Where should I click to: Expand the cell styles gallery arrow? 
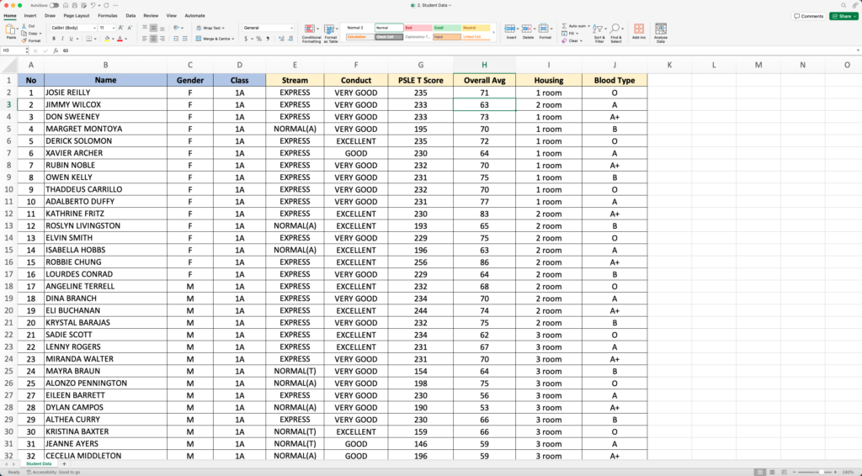(x=493, y=33)
